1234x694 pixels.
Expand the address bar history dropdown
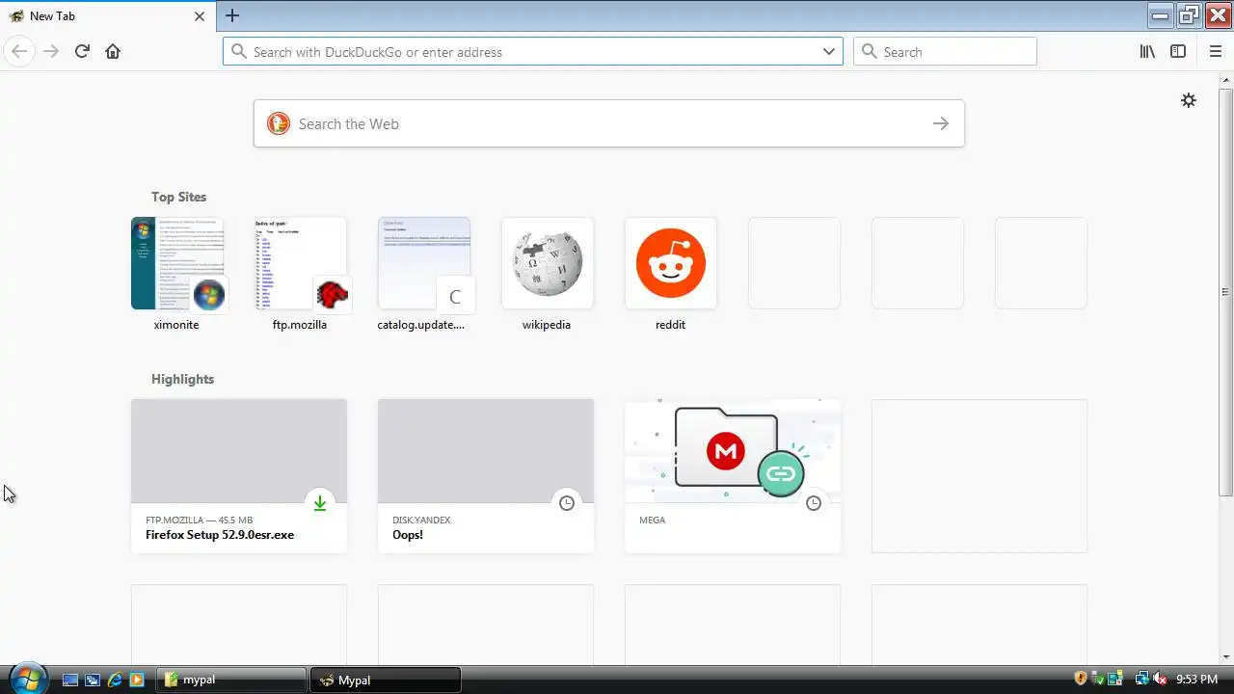pos(828,52)
